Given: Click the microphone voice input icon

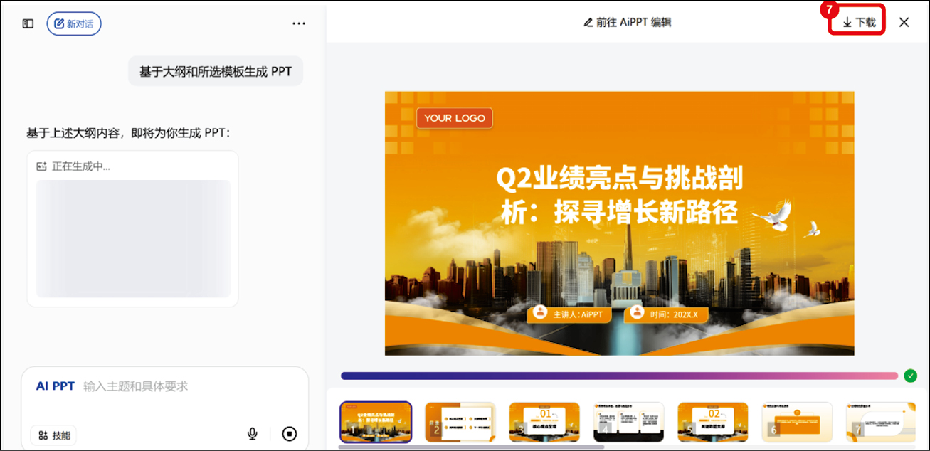Looking at the screenshot, I should [253, 433].
